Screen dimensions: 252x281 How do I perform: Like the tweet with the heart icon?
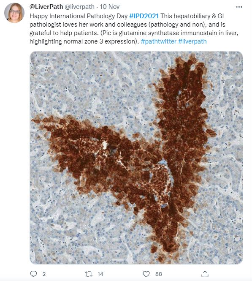[x=146, y=274]
